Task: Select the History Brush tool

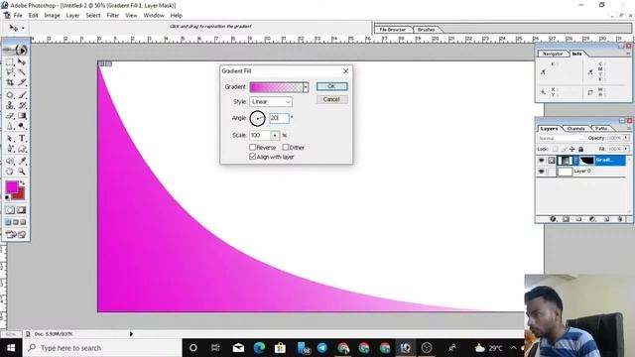Action: tap(22, 105)
